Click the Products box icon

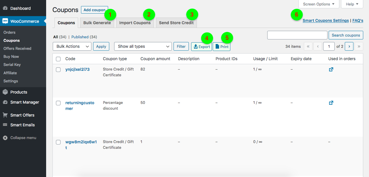click(5, 92)
